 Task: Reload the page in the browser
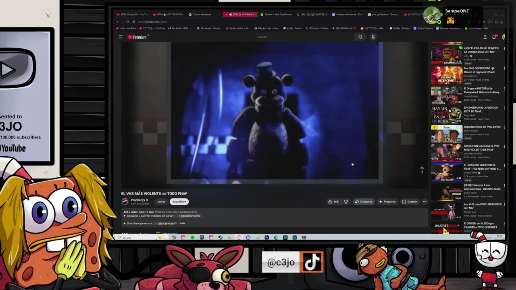click(127, 22)
